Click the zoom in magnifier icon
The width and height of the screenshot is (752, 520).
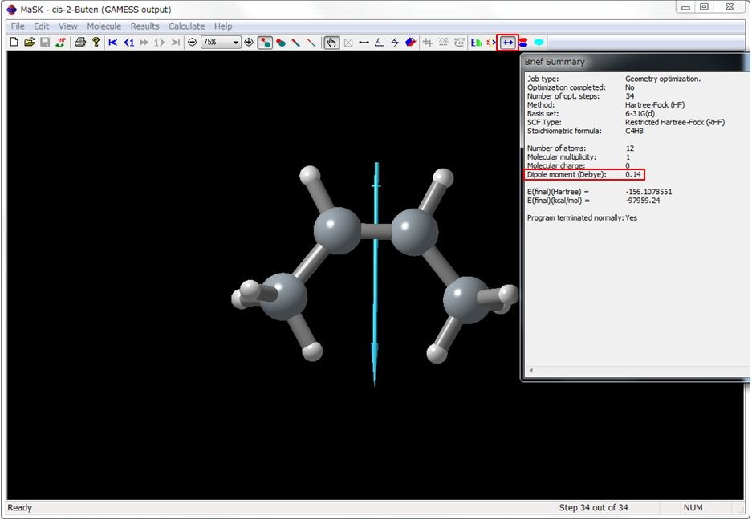(249, 42)
